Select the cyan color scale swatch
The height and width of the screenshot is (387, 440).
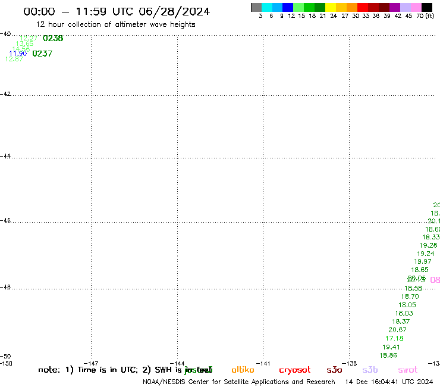point(267,7)
